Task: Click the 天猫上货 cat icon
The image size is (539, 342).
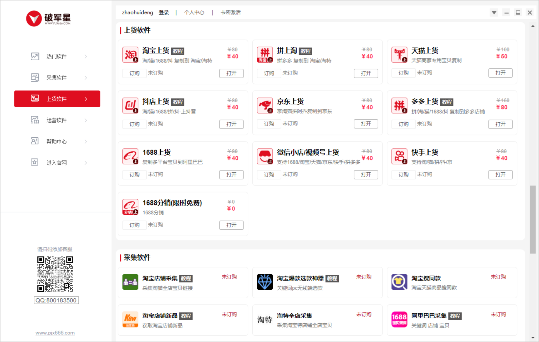Action: point(399,54)
